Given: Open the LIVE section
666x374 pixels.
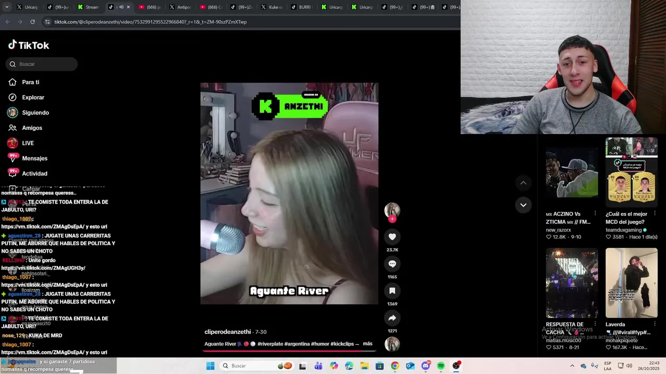Looking at the screenshot, I should click(21, 143).
